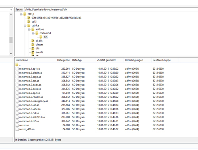198x150 pixels.
Task: Click the question-mark icon beside cl_dlls
Action: point(33,41)
